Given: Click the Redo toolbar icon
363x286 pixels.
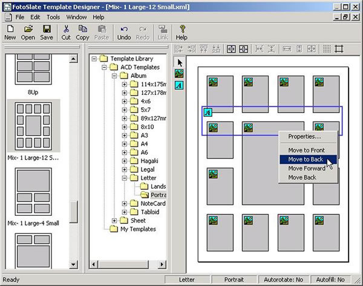Looking at the screenshot, I should 143,33.
